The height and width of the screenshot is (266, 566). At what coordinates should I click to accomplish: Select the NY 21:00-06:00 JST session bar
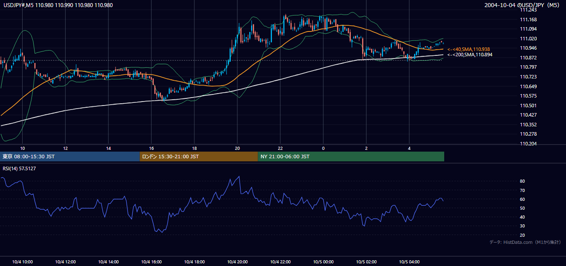pyautogui.click(x=351, y=156)
